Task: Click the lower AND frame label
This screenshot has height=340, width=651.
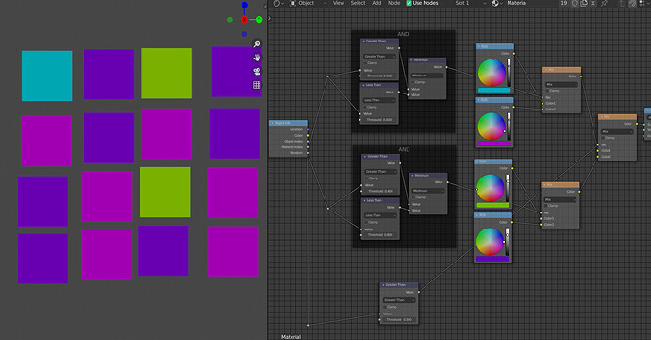Action: coord(404,149)
